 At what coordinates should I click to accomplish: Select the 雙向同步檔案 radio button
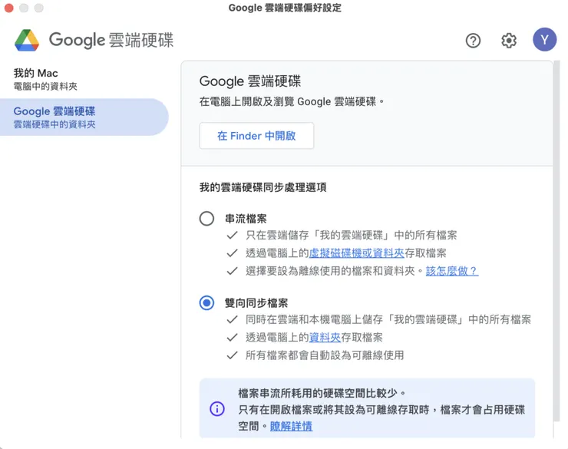tap(206, 302)
